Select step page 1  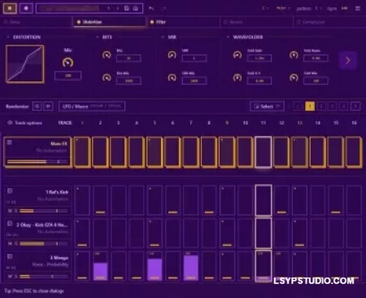pos(310,106)
